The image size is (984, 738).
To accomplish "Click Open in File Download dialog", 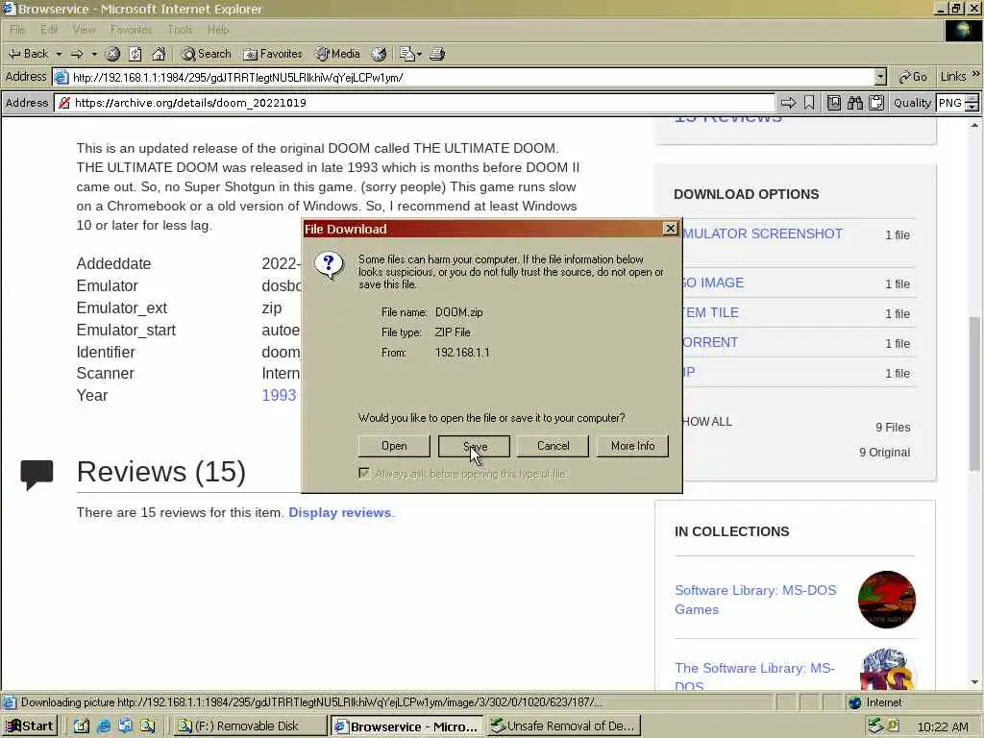I will [394, 446].
